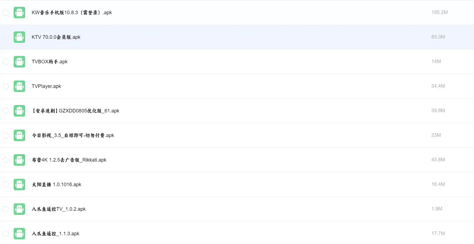This screenshot has height=244, width=474.
Task: Click the 195.2M size of KW音乐手机版
Action: click(x=439, y=12)
